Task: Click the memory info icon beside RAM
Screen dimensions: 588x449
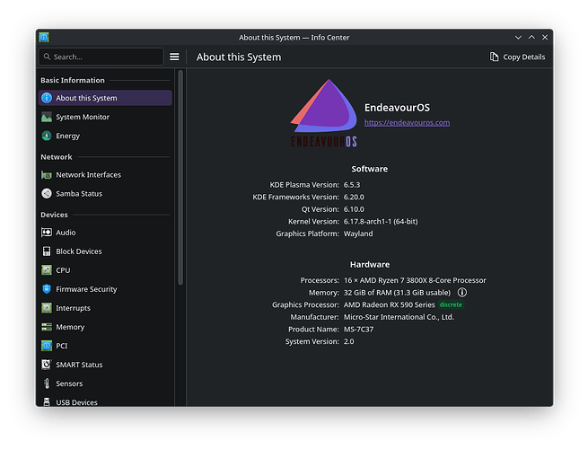Action: tap(462, 293)
